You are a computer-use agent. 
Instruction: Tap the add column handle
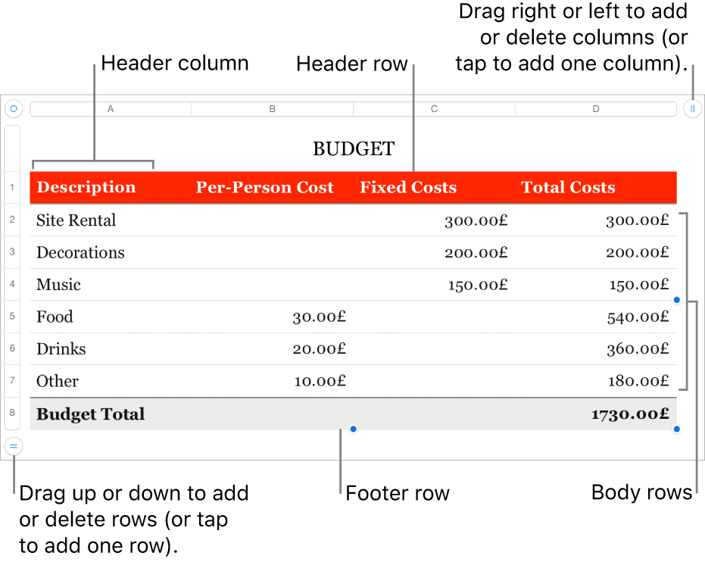(x=692, y=109)
